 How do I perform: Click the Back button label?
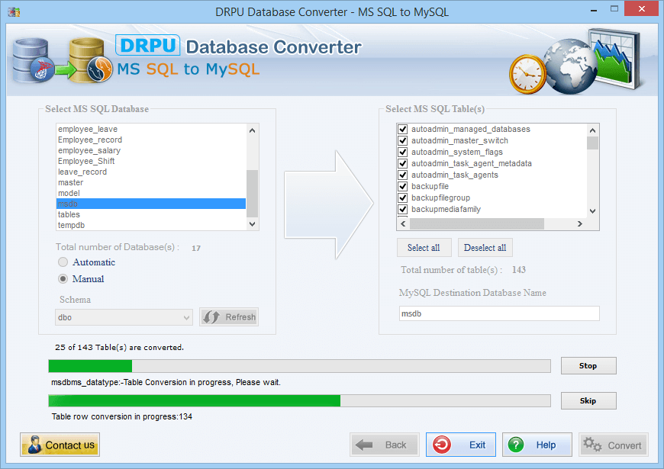[x=395, y=445]
